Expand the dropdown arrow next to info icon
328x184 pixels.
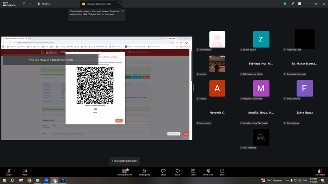(30, 4)
